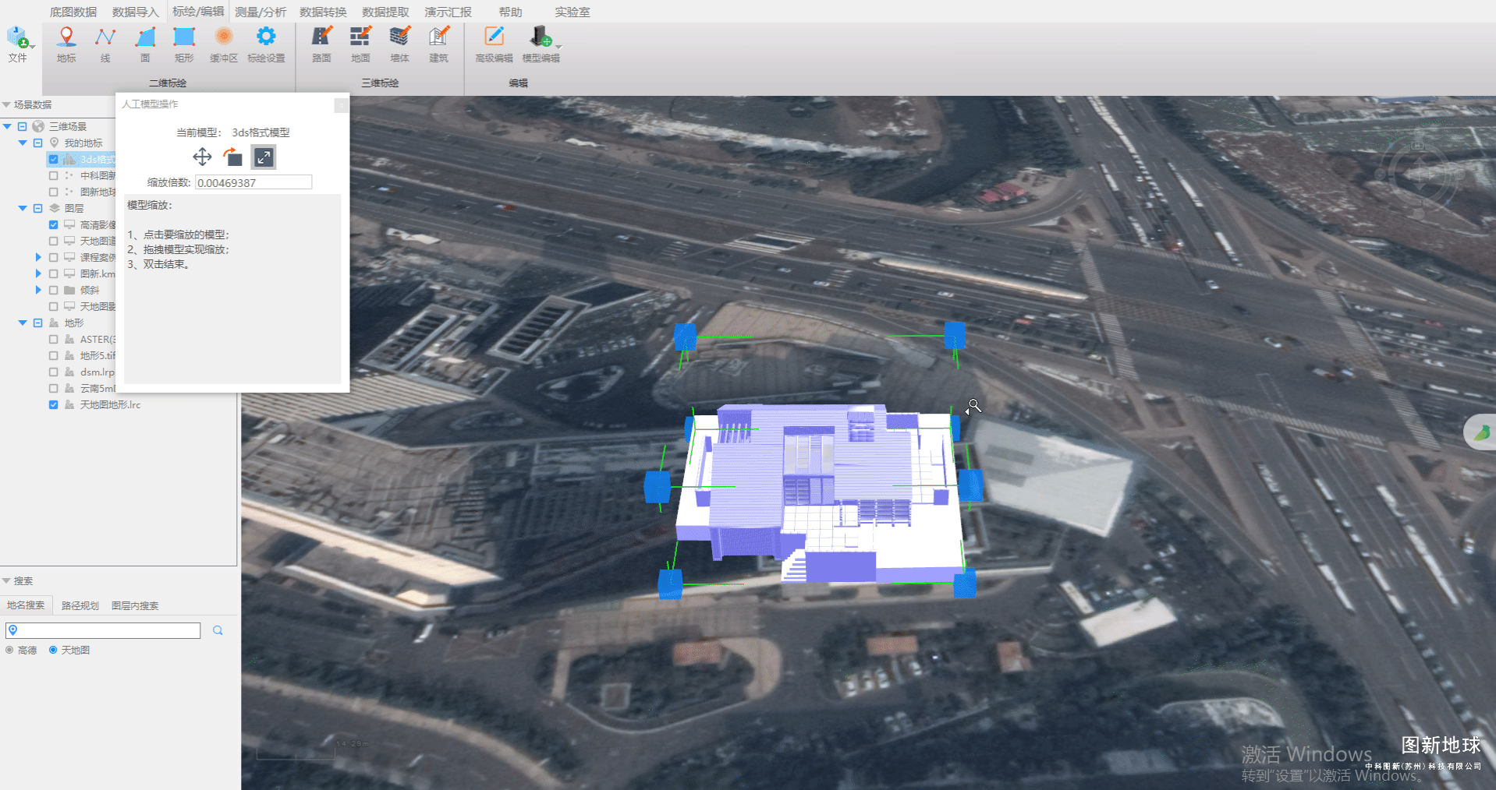
Task: Open the 测量/分析 ribbon tab
Action: point(261,12)
